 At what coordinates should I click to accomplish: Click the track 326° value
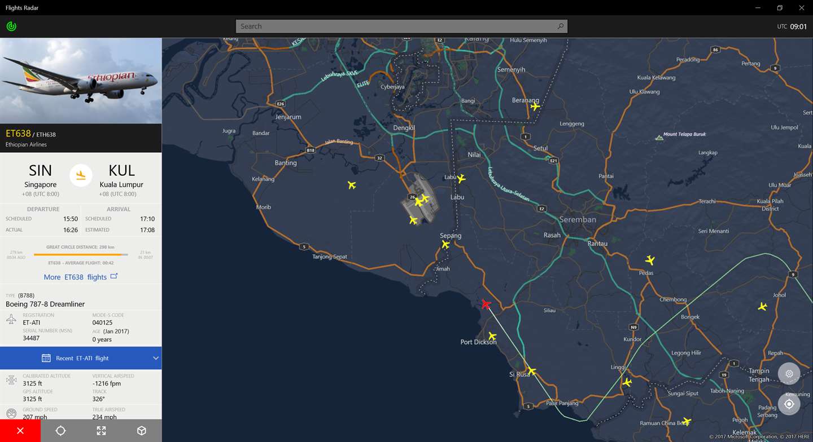(98, 399)
